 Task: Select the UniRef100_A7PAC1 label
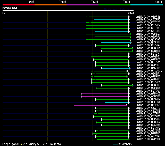pos(148,60)
